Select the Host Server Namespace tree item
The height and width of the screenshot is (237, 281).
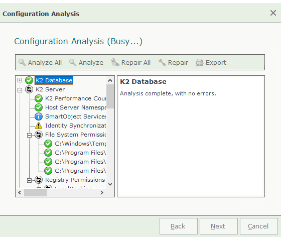pos(76,107)
